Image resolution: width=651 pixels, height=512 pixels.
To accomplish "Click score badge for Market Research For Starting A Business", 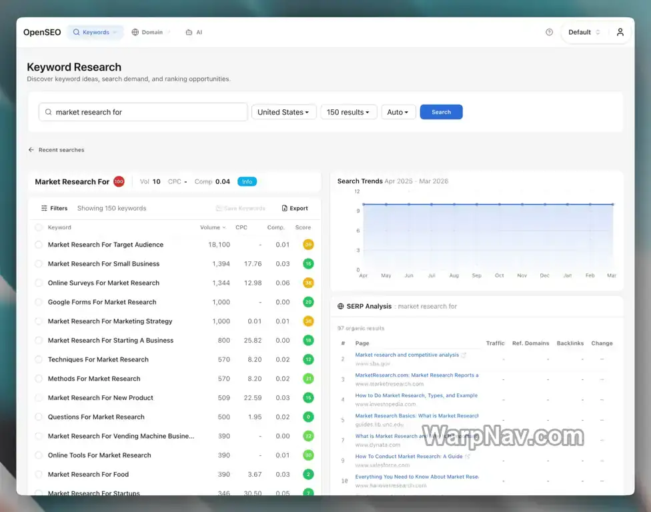I will [x=308, y=340].
